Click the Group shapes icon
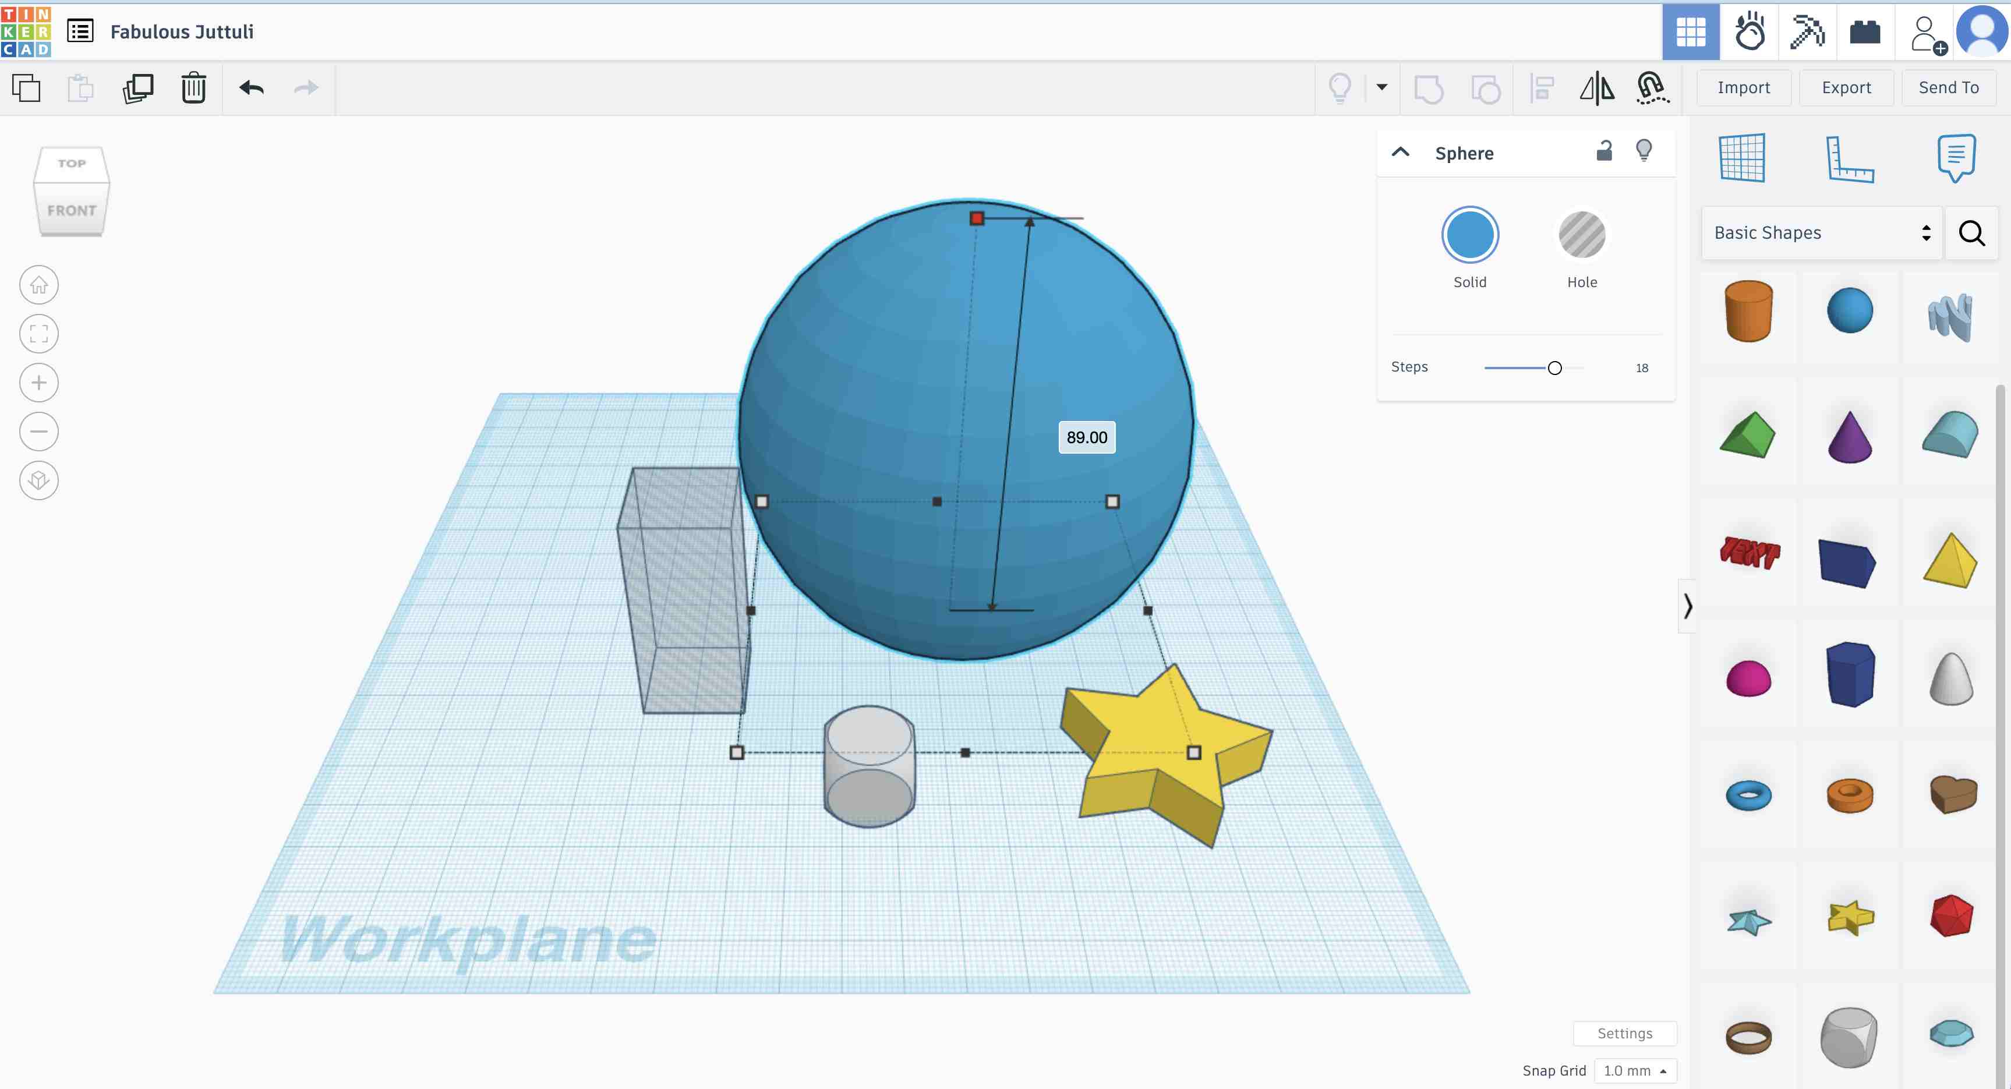 point(1429,88)
